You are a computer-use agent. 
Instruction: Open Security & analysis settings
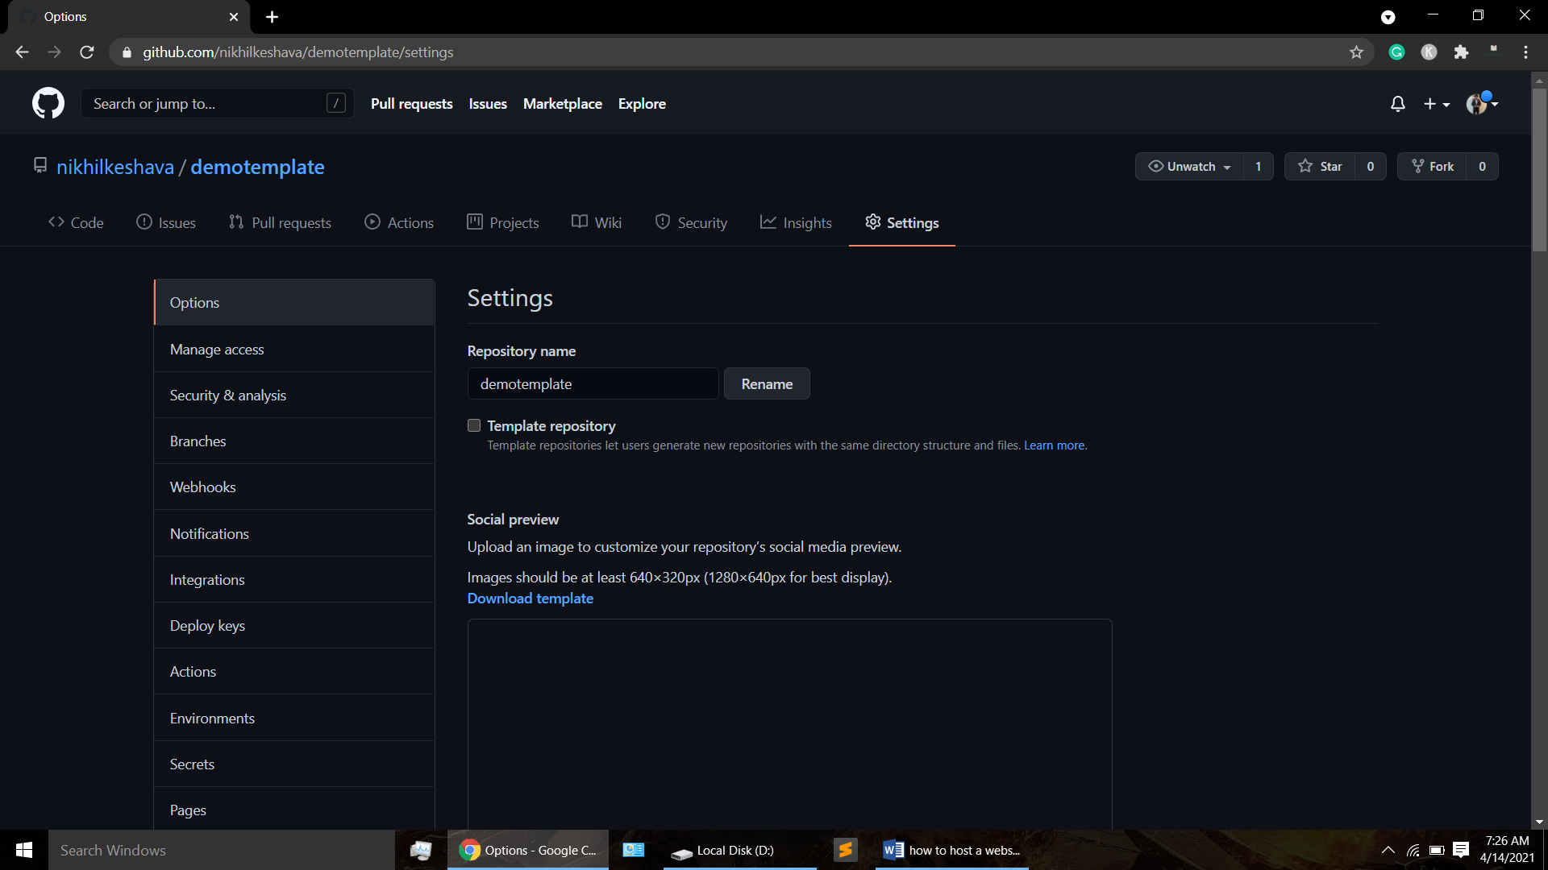point(294,396)
